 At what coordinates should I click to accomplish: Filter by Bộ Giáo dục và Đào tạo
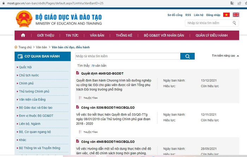pyautogui.click(x=36, y=108)
